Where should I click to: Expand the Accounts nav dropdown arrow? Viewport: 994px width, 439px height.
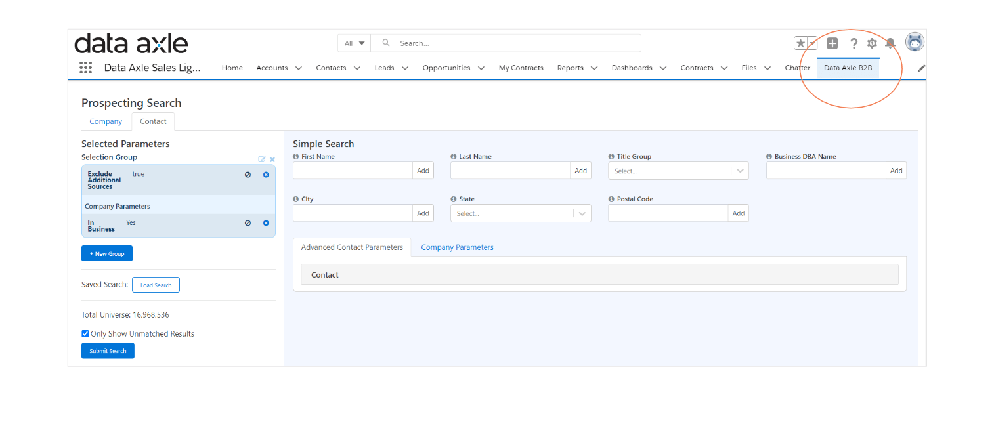[299, 68]
